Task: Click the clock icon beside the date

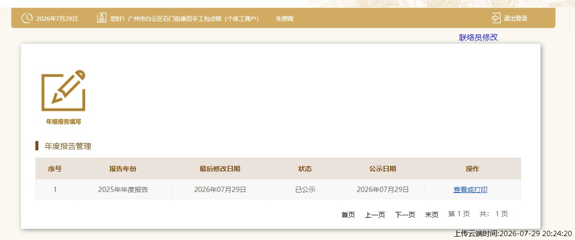Action: 27,18
